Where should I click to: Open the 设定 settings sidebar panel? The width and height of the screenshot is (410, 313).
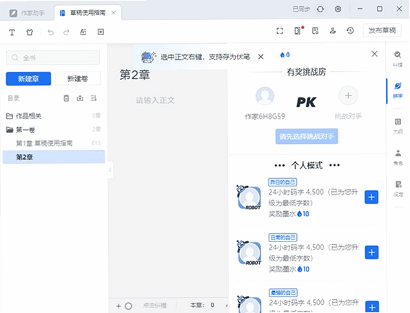pos(398,188)
